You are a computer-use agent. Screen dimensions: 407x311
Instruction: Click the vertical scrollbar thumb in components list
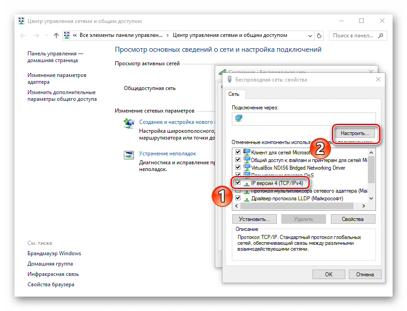tap(371, 170)
